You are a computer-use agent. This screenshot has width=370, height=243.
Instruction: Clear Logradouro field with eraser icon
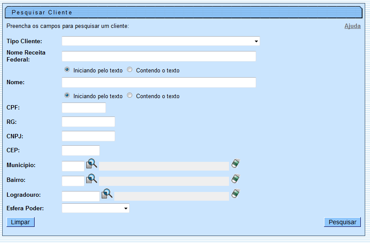click(236, 194)
